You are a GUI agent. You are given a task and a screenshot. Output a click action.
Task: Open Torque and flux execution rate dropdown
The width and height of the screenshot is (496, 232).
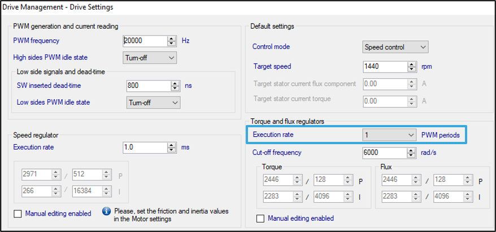(x=389, y=135)
